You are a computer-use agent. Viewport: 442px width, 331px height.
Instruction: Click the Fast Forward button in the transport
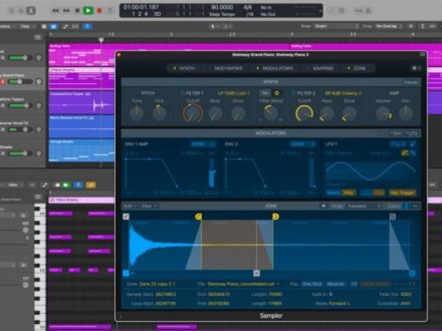[66, 11]
